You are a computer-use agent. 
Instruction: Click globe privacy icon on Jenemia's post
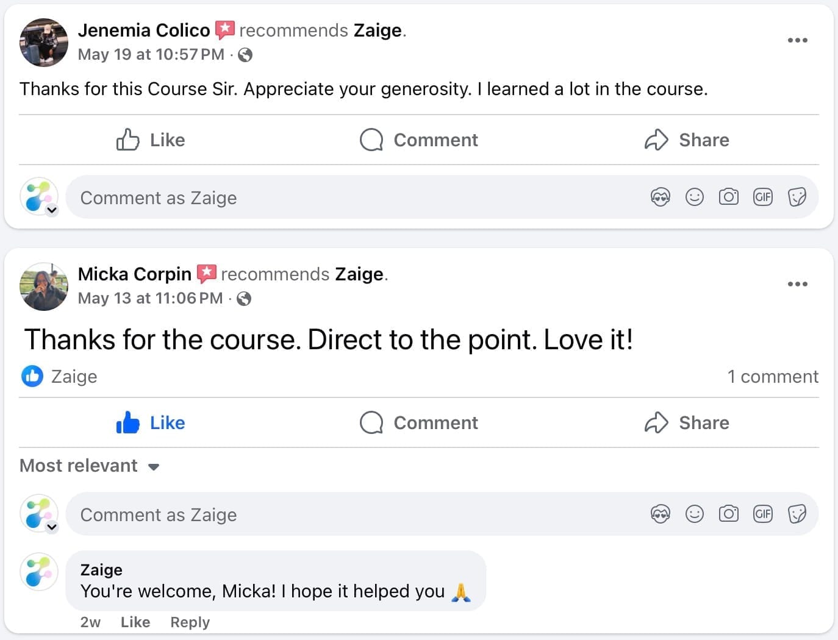[245, 55]
